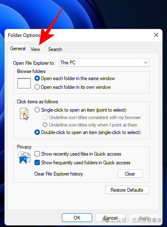Confirm settings with the OK button
Viewport: 167px width, 227px height.
(77, 217)
